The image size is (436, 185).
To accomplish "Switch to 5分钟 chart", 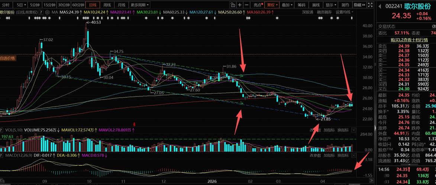I will [35, 5].
